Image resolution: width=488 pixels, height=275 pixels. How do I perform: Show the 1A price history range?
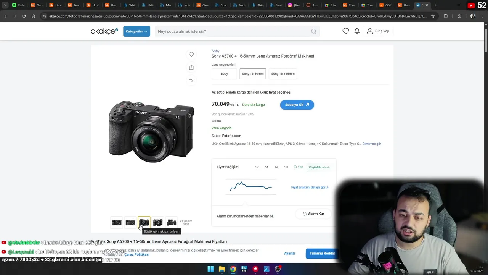[x=276, y=167]
